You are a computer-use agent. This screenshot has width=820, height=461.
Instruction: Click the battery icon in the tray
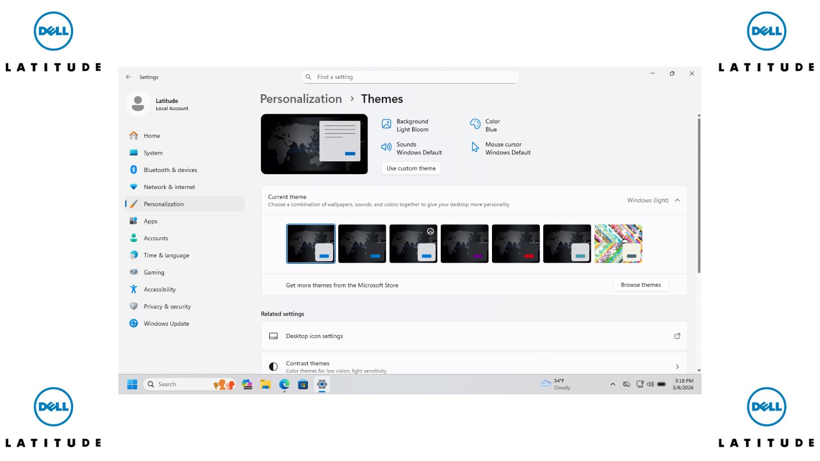[662, 384]
